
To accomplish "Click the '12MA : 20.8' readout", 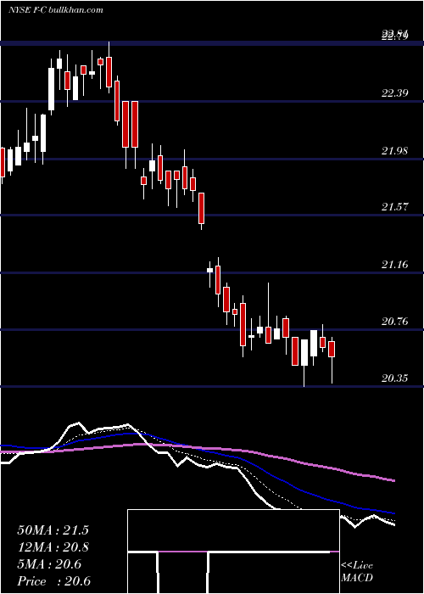I will [53, 547].
